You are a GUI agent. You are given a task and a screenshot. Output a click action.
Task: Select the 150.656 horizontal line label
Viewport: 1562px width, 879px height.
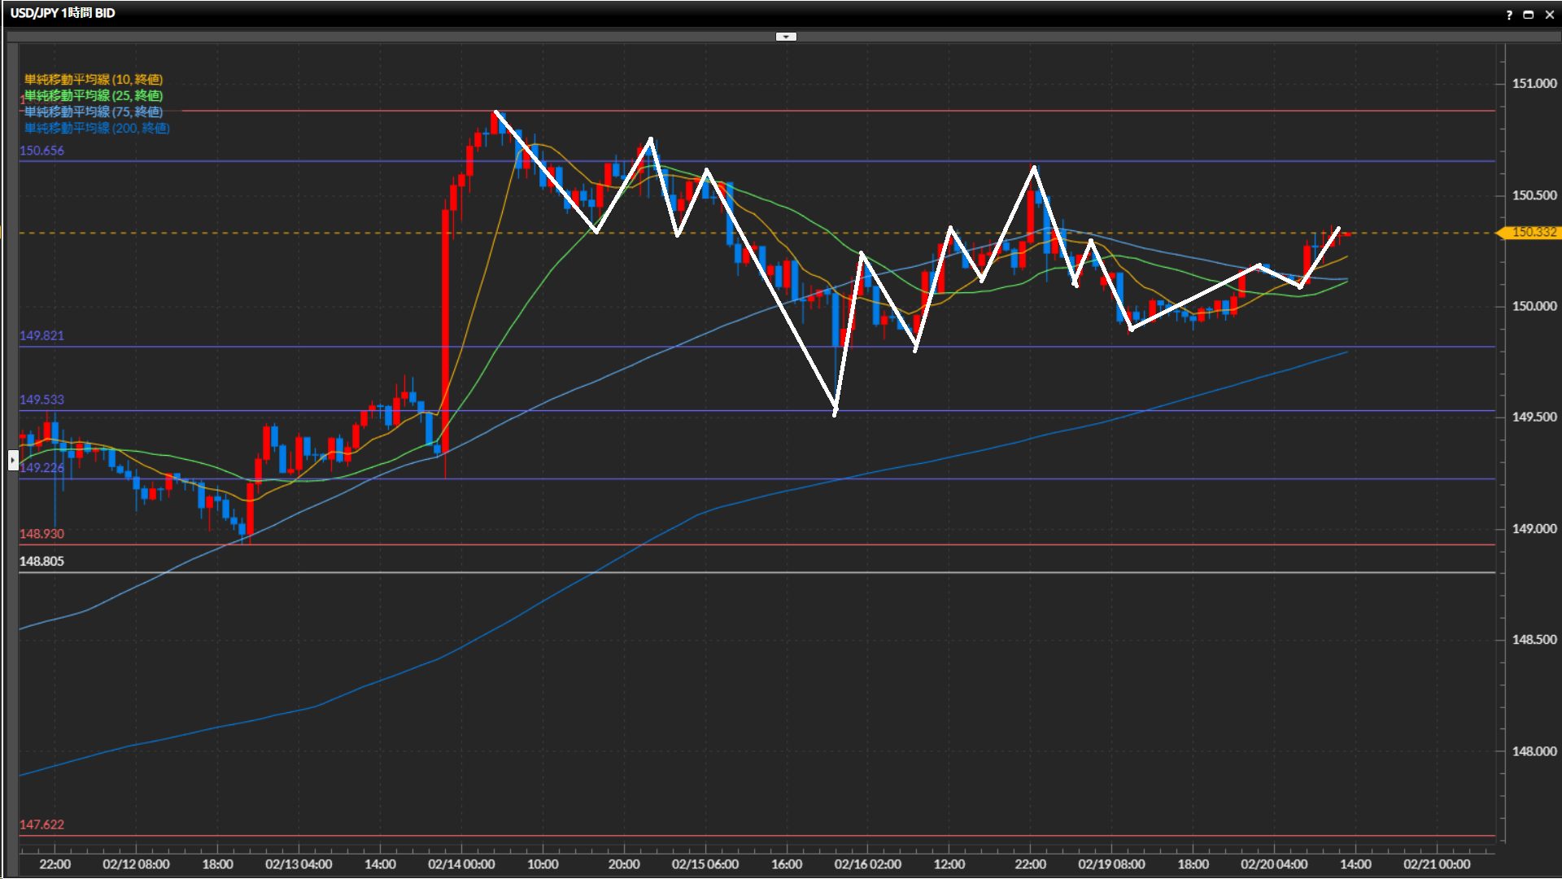(41, 151)
